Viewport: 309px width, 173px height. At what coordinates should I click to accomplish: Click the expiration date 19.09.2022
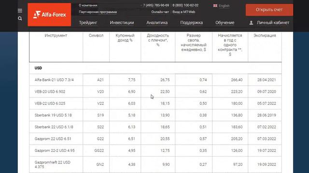pyautogui.click(x=267, y=164)
